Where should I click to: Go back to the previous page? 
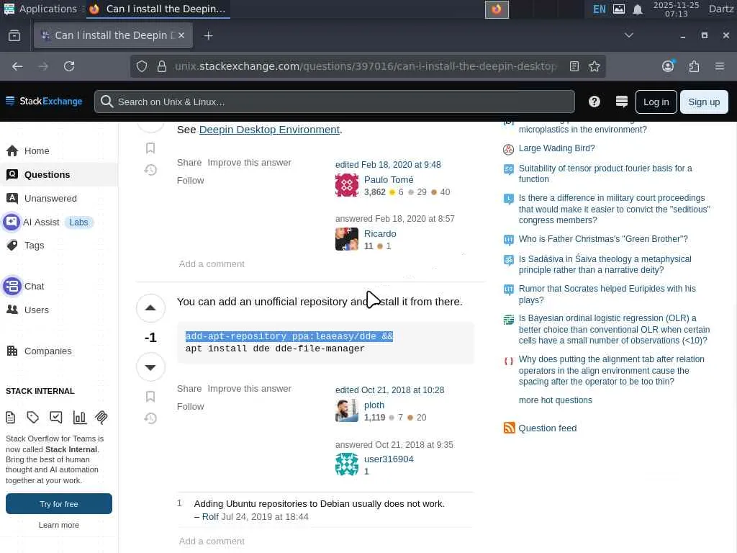click(x=17, y=66)
